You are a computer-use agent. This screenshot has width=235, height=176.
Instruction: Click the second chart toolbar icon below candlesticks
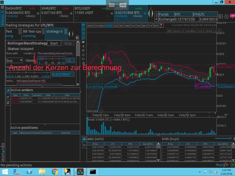pyautogui.click(x=83, y=29)
